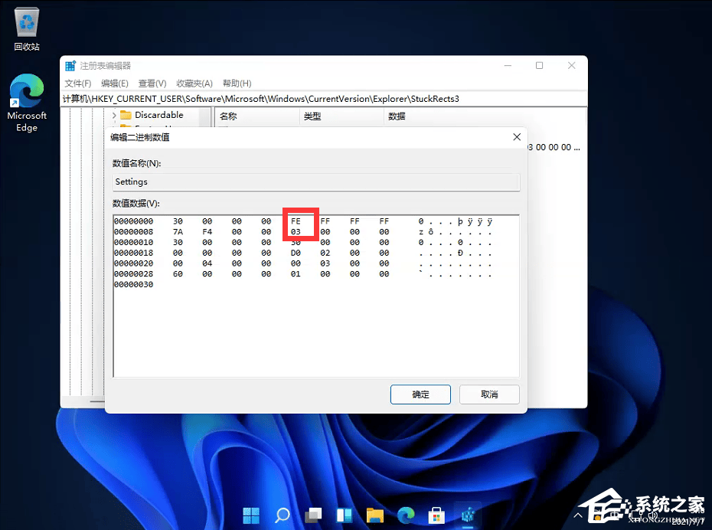The image size is (712, 530).
Task: Open the 查看 menu in Registry Editor
Action: [x=149, y=83]
